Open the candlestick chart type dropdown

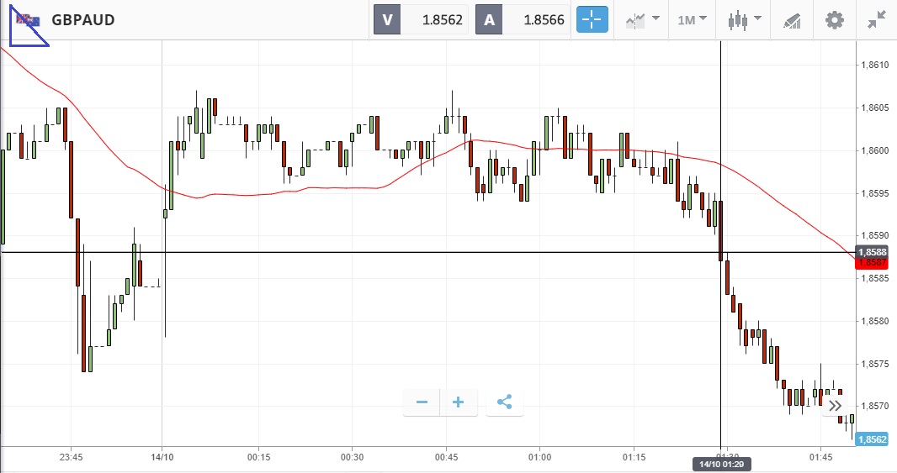[744, 19]
